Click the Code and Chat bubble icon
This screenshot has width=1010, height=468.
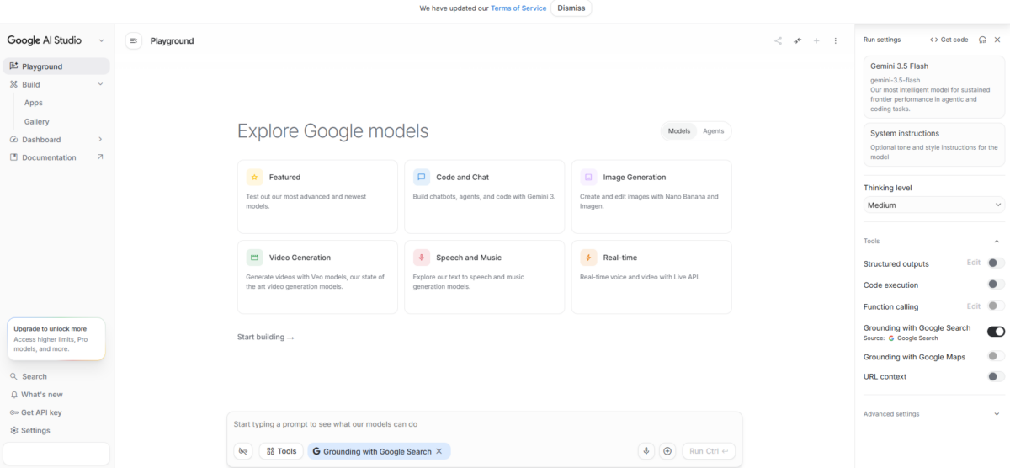point(421,178)
